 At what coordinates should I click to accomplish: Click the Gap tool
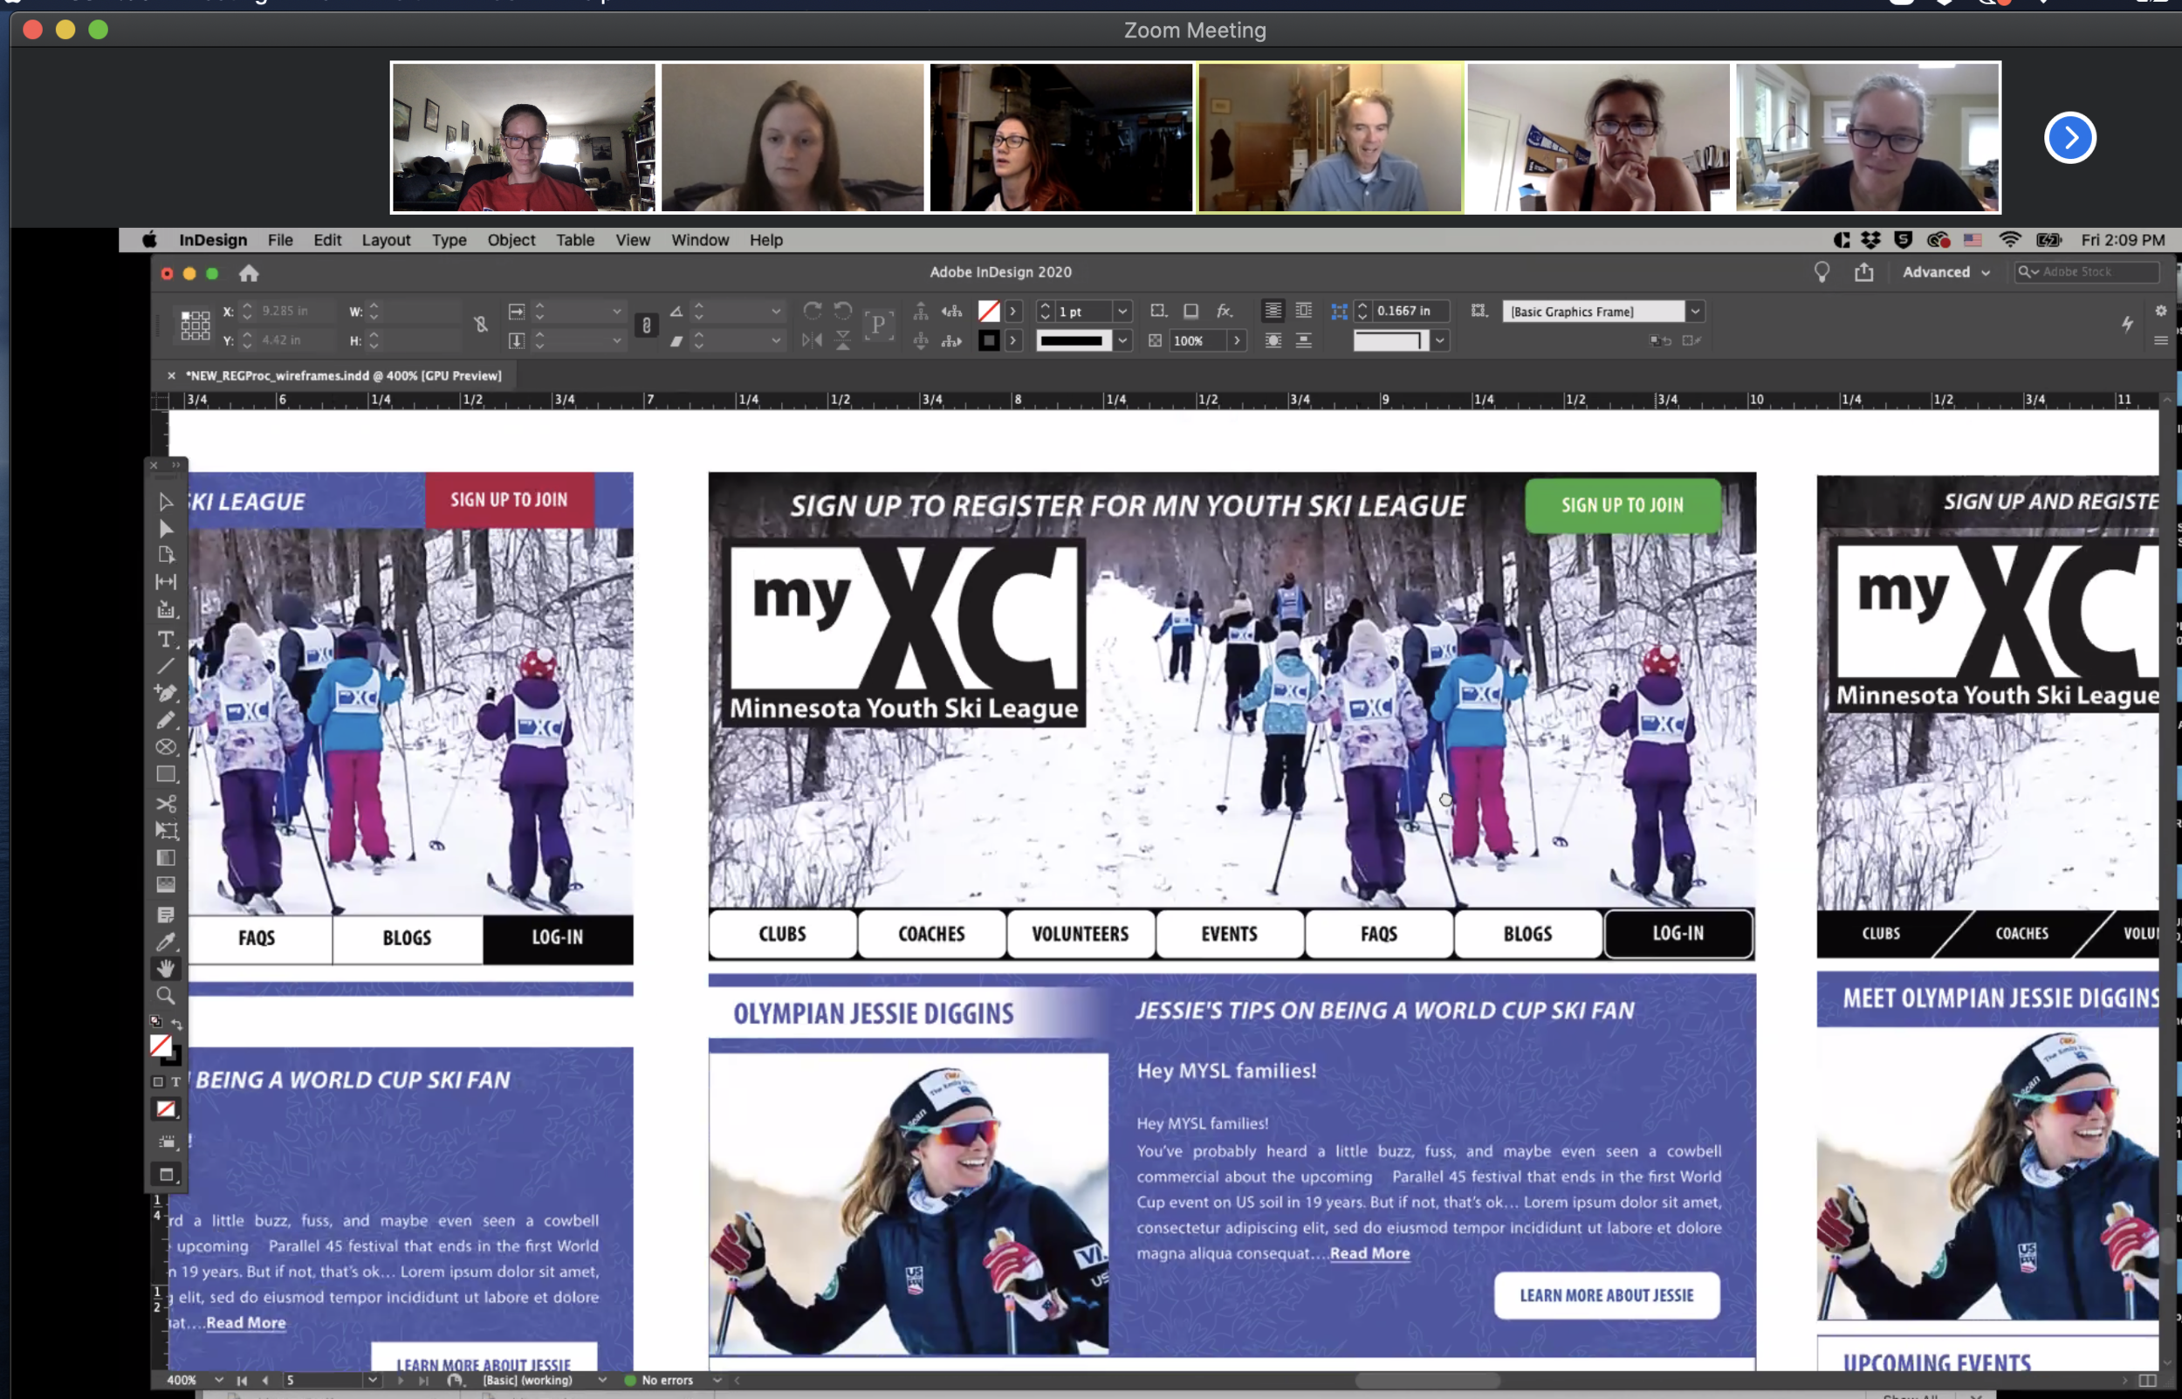click(x=165, y=582)
